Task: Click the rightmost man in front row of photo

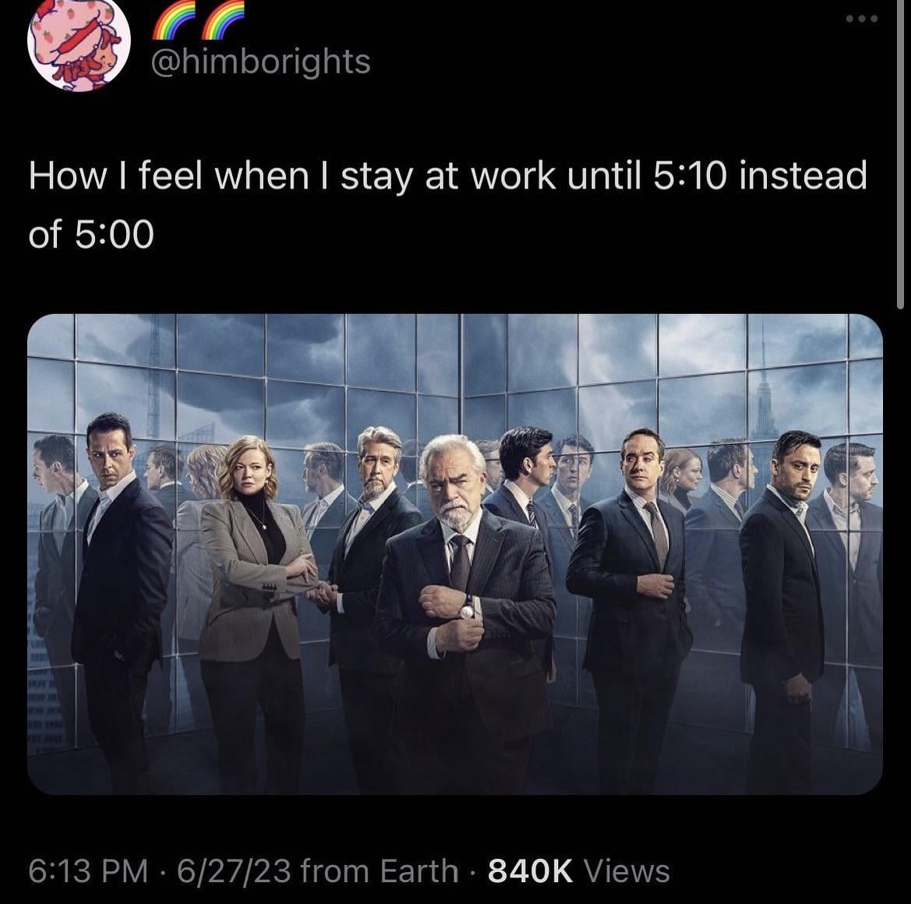Action: [x=782, y=592]
